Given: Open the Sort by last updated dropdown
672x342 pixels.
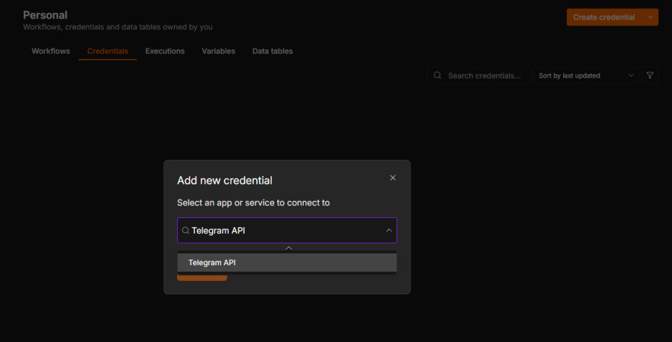Looking at the screenshot, I should point(586,75).
